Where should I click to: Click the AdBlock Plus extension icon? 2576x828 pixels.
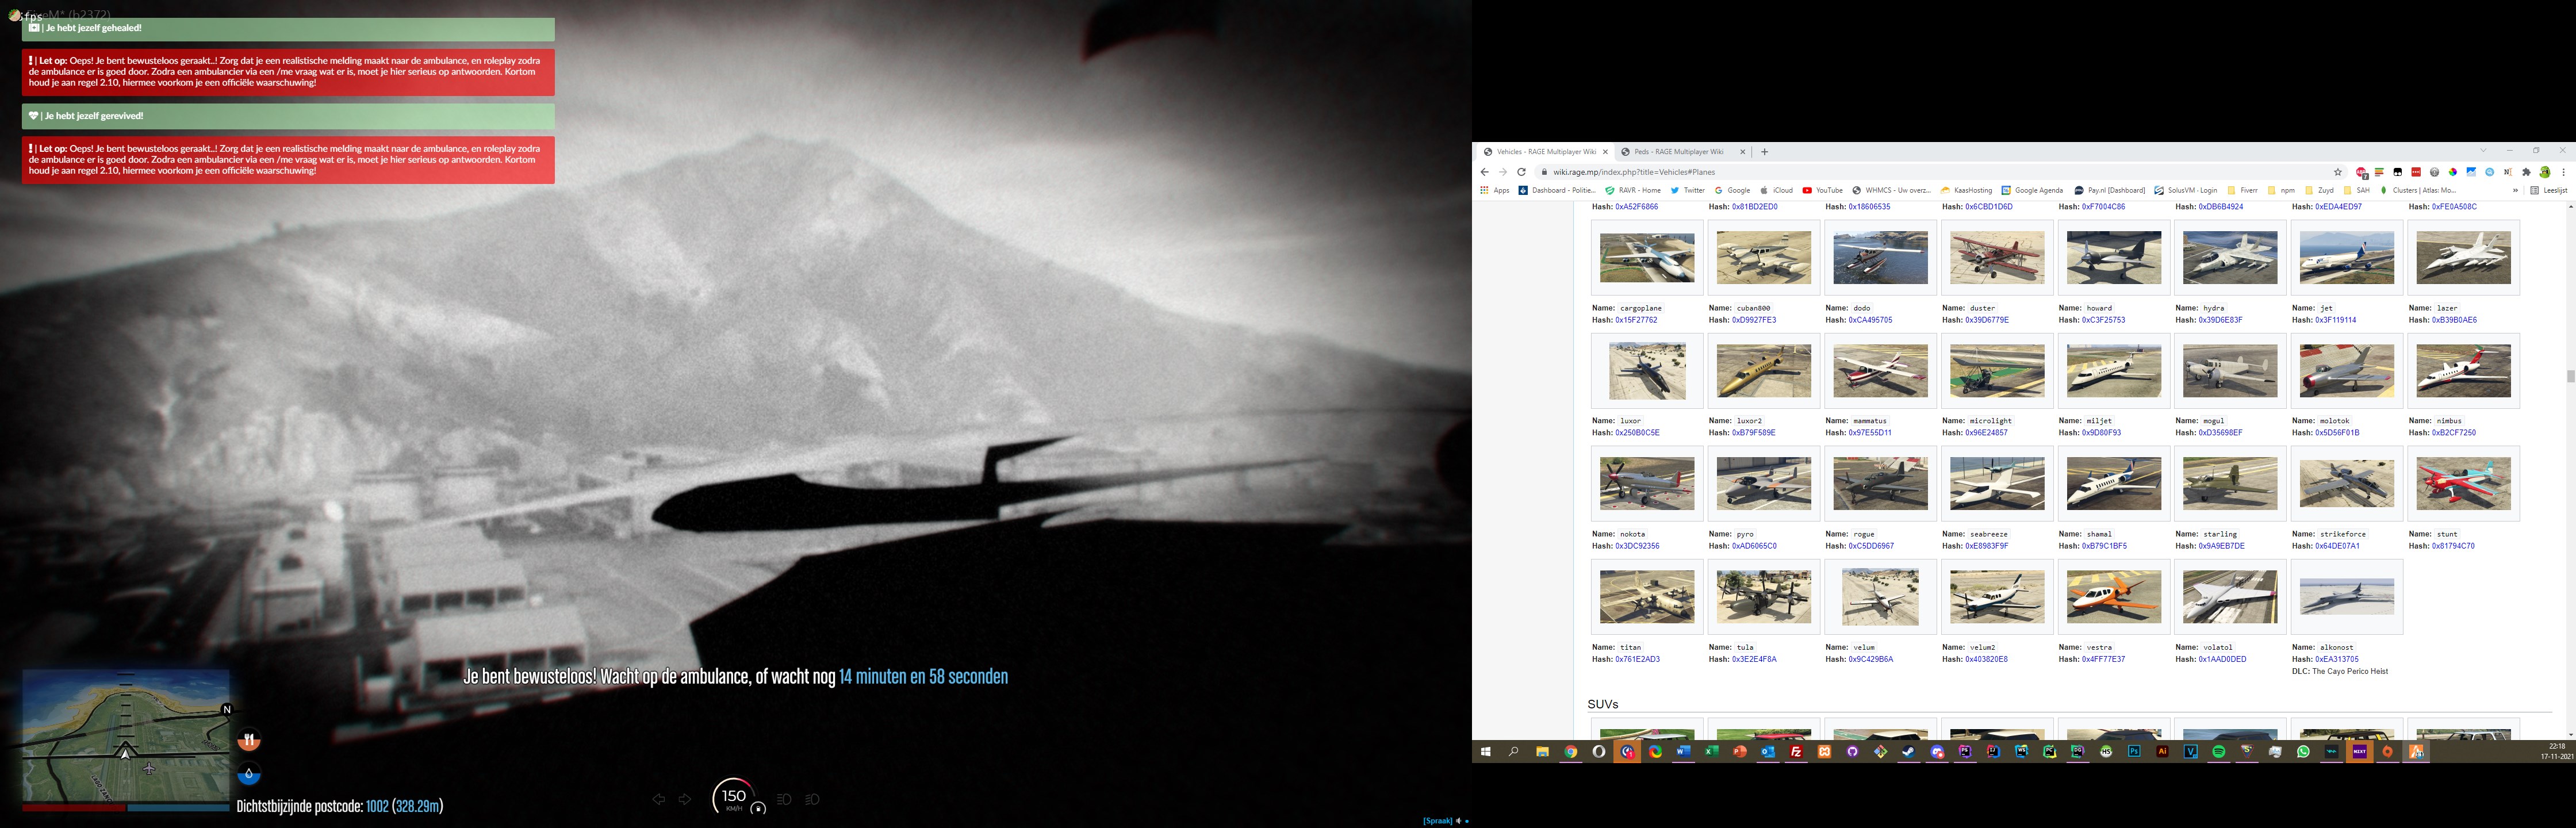[x=2361, y=172]
